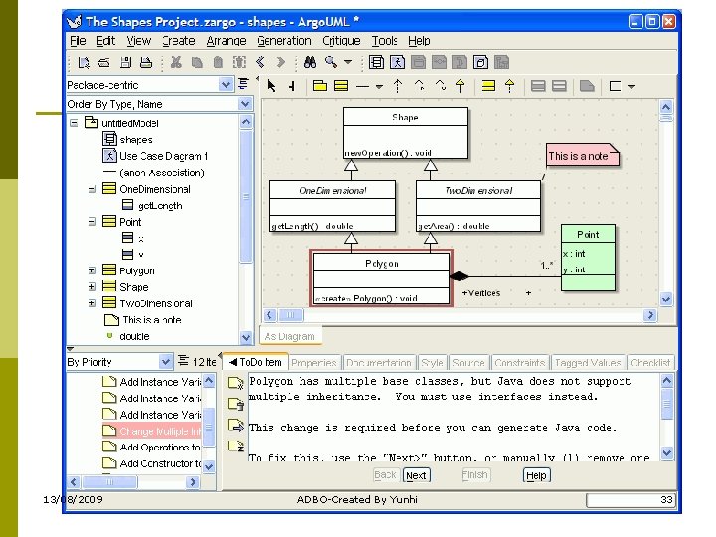The image size is (716, 537).
Task: Expand the TwoDimensional tree node
Action: 92,303
